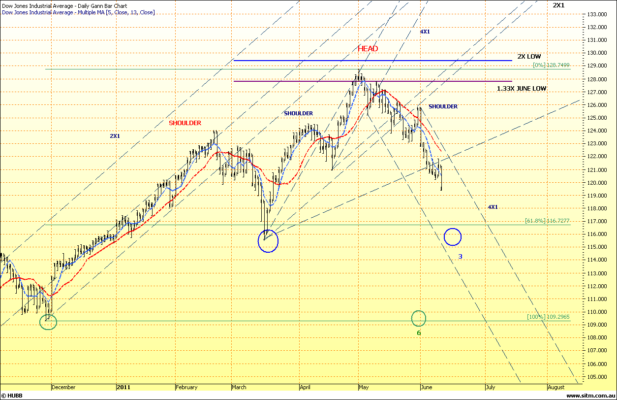Click the July label on the time axis
Image resolution: width=617 pixels, height=400 pixels.
point(490,387)
